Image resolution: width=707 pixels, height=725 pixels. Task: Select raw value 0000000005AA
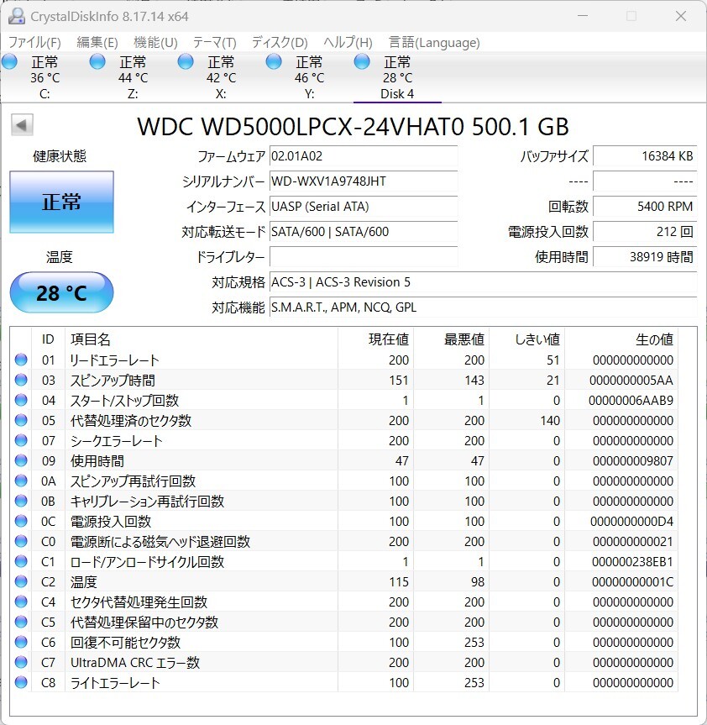point(631,381)
